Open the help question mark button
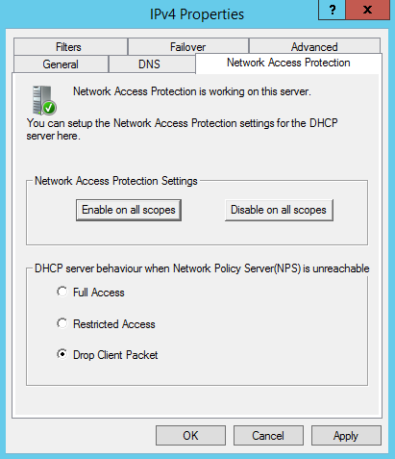This screenshot has width=395, height=459. (x=333, y=10)
